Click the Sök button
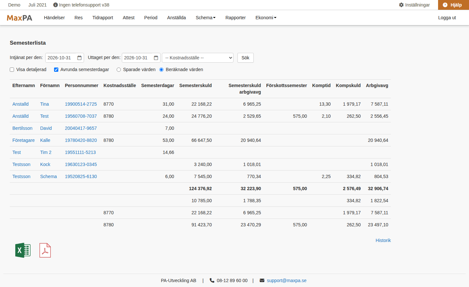Viewport: 469px width, 287px height. [x=246, y=58]
